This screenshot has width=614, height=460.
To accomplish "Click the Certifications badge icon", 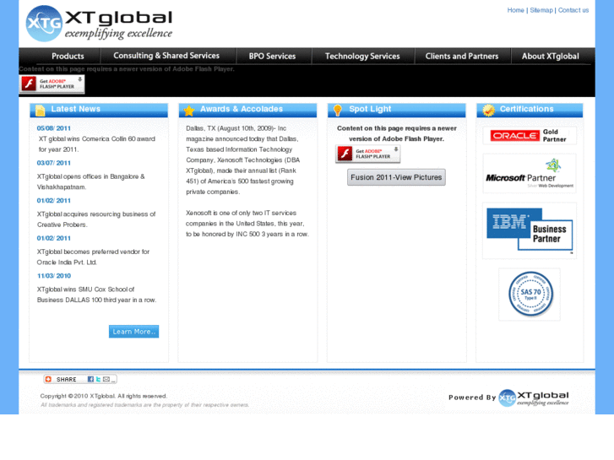I will point(488,111).
